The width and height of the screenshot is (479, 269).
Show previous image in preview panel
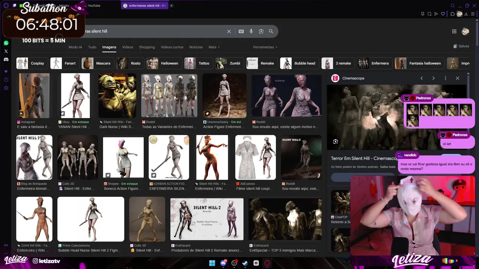click(422, 78)
